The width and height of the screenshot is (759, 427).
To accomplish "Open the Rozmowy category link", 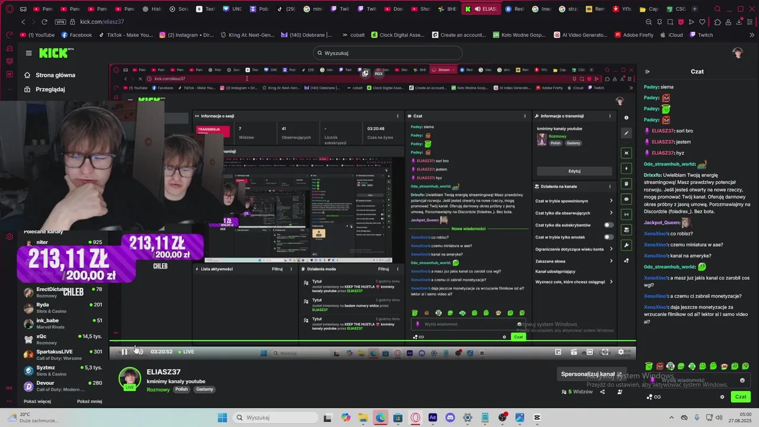I will click(x=158, y=390).
